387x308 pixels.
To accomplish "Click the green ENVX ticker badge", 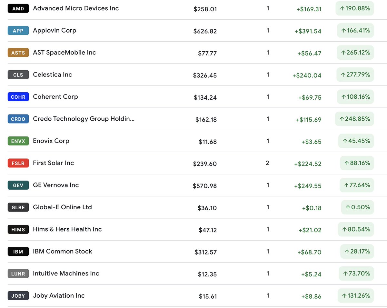I will point(18,141).
